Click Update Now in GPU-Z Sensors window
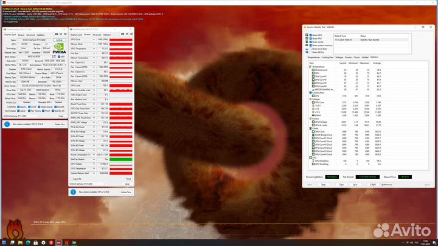438x246 pixels. click(126, 192)
